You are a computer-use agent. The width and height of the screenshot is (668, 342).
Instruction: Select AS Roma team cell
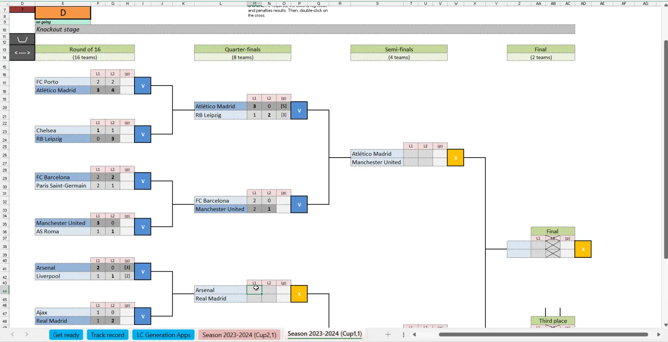pyautogui.click(x=63, y=231)
